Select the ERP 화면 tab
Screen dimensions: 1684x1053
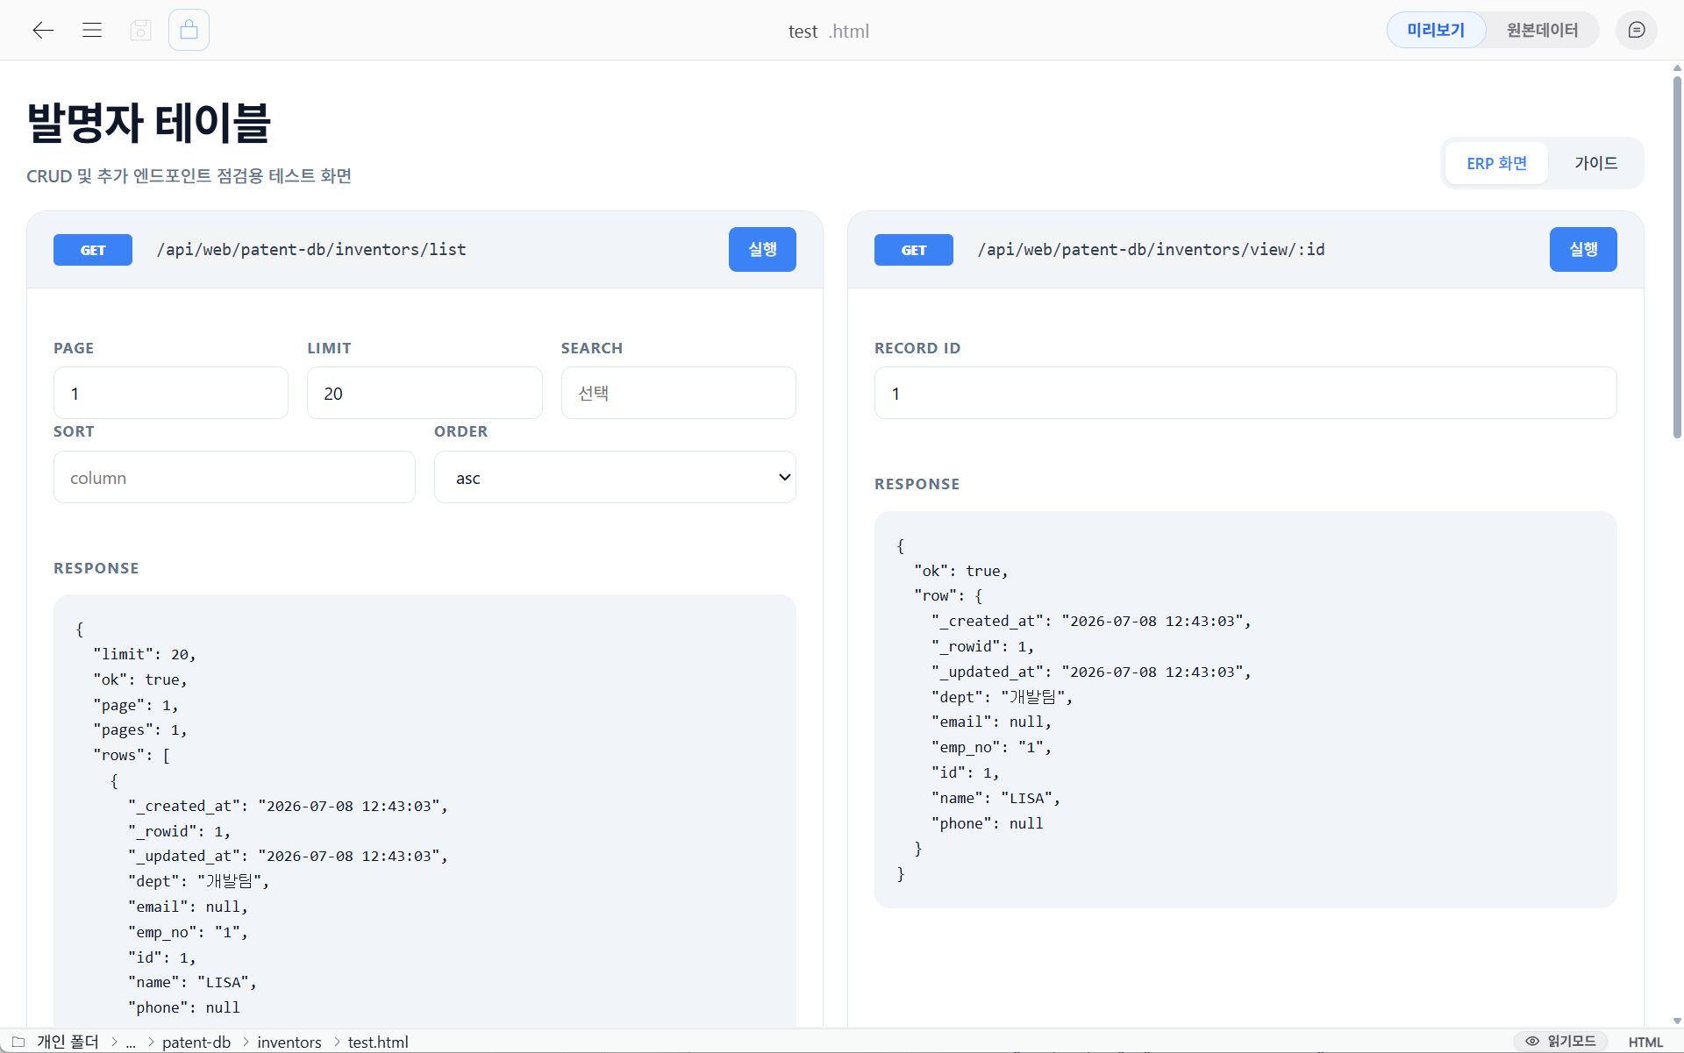(x=1496, y=163)
